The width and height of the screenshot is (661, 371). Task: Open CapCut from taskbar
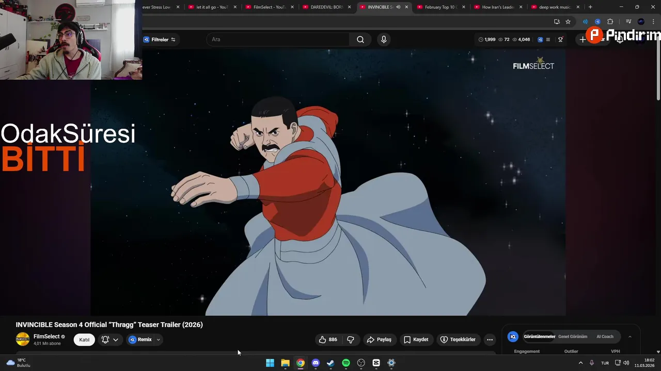(x=376, y=363)
